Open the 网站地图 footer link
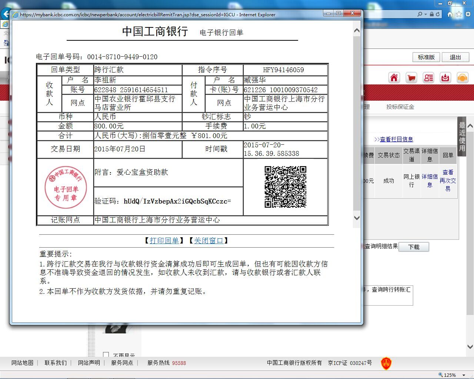This screenshot has width=474, height=379. coord(22,363)
